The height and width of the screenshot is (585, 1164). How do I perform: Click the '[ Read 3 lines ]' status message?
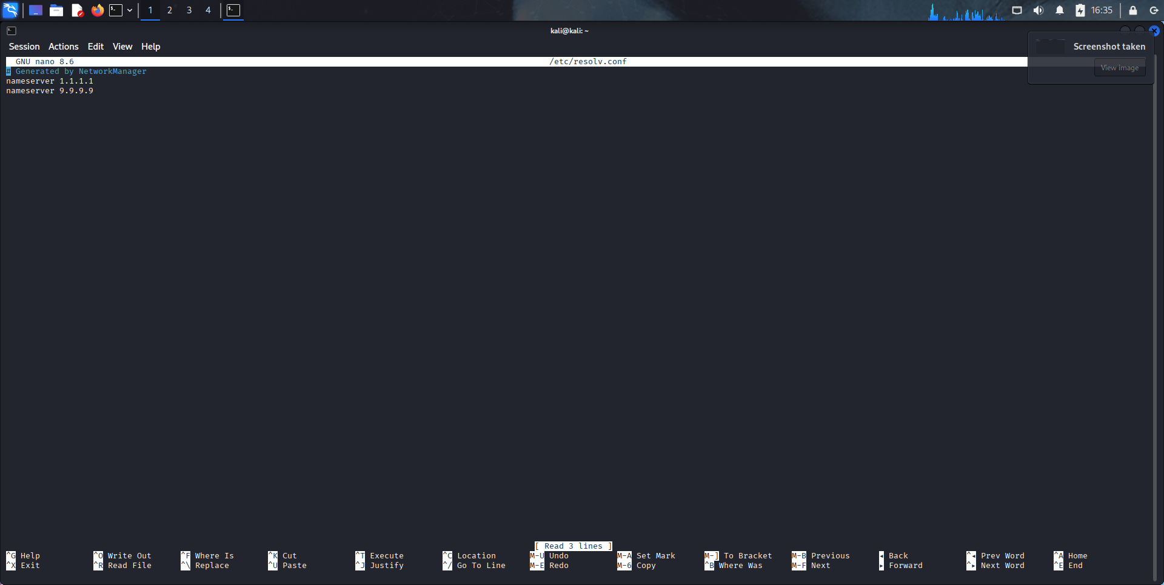(574, 546)
